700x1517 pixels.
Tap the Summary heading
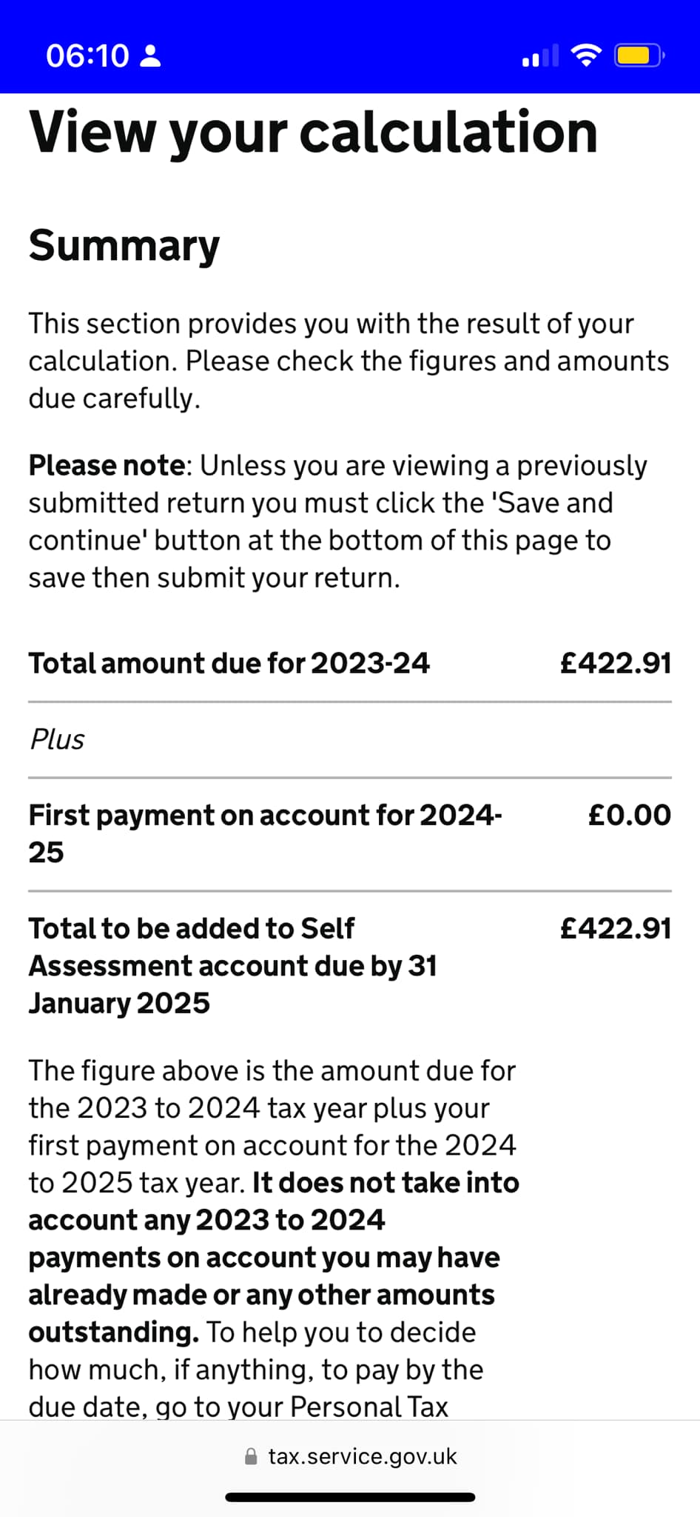coord(124,245)
